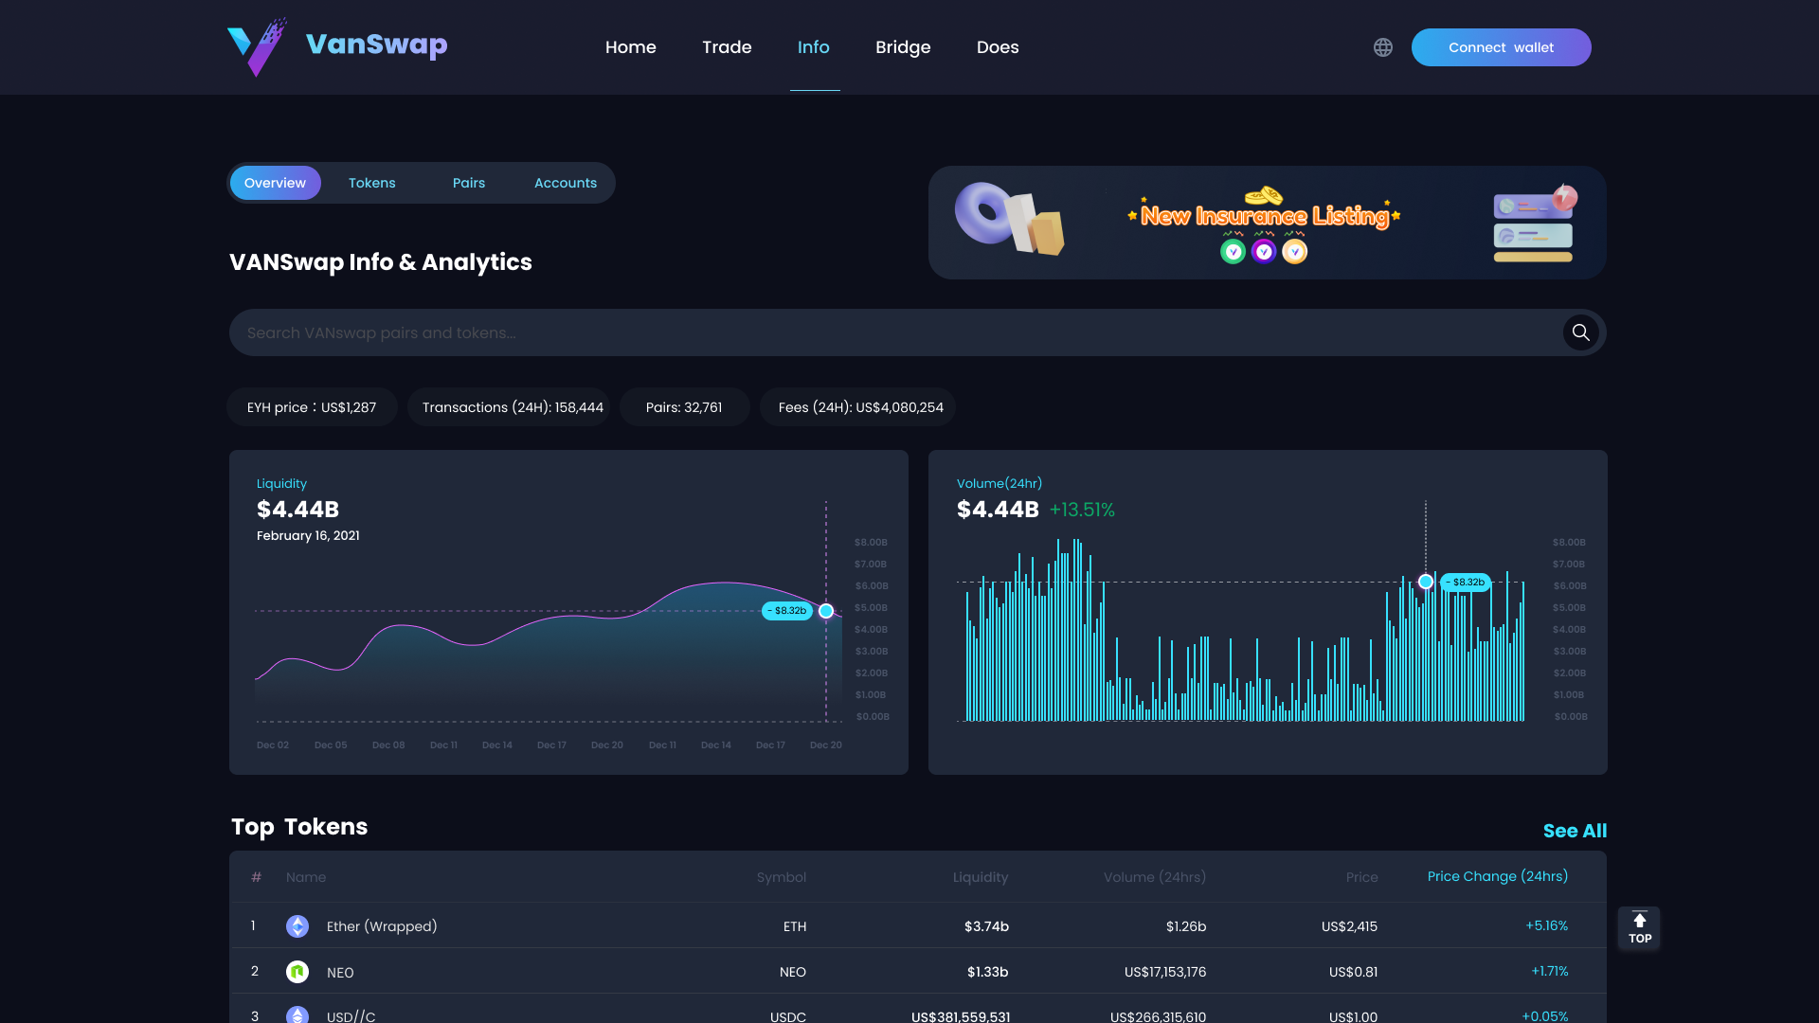Click the See All link
The image size is (1819, 1023).
coord(1575,831)
